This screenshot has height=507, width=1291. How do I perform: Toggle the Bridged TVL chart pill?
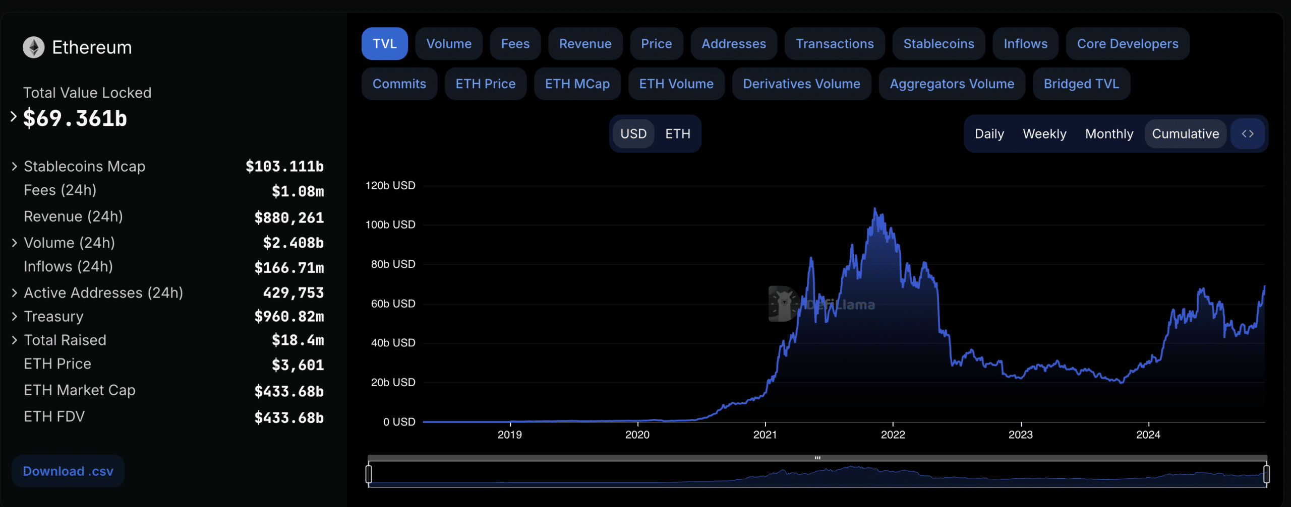(x=1082, y=84)
